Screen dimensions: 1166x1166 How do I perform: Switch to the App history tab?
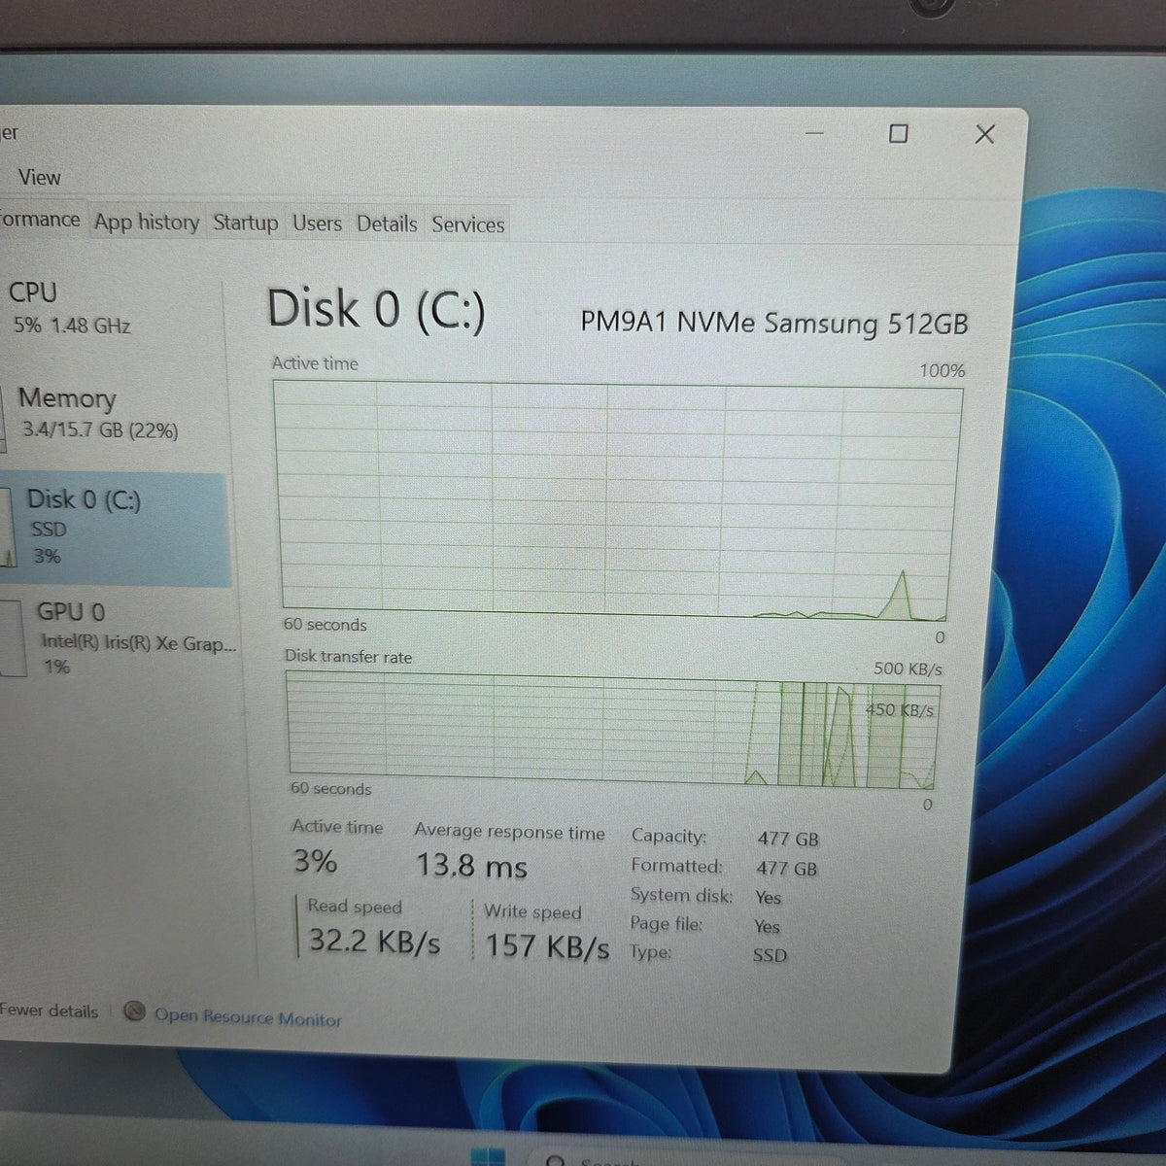pos(147,223)
